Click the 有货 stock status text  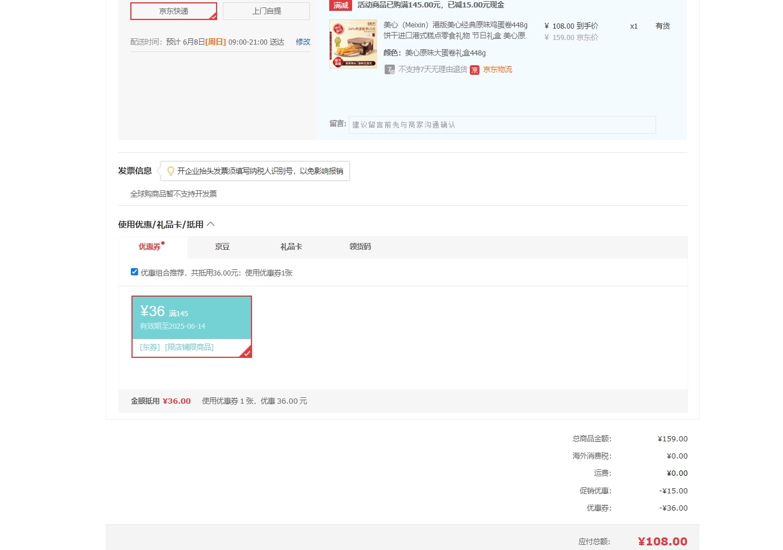point(662,26)
